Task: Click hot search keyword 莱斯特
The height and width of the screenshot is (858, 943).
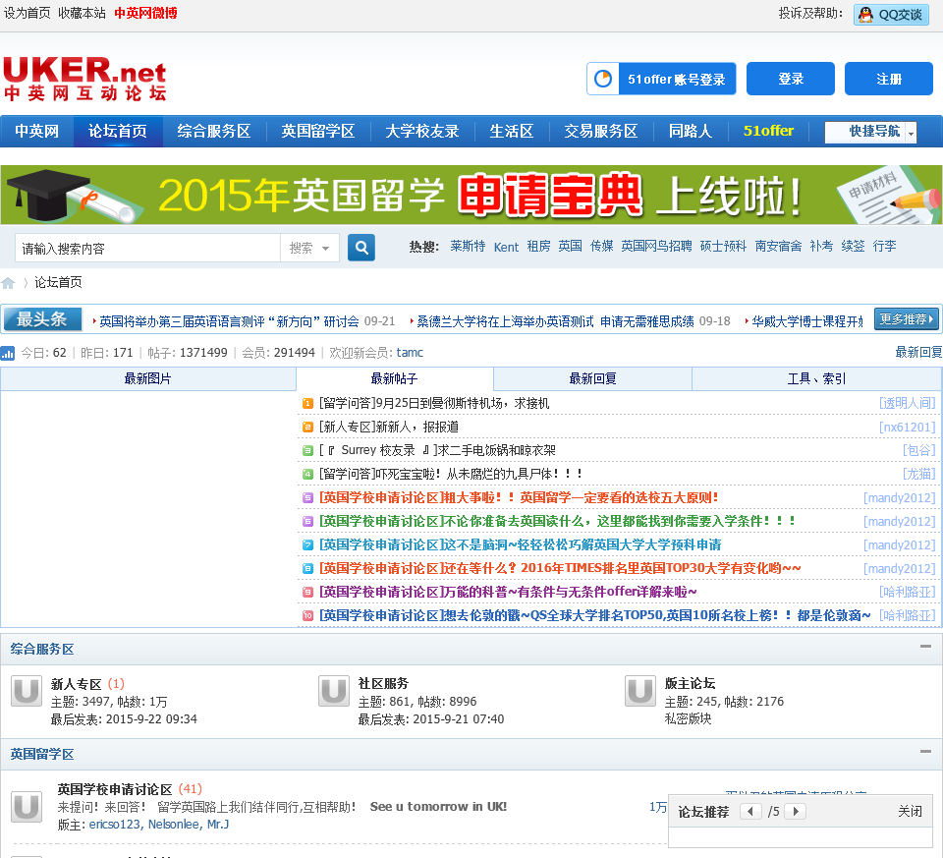Action: tap(468, 246)
